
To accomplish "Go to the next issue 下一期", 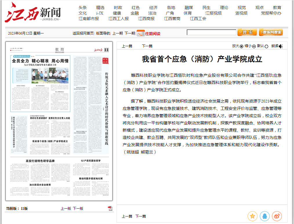I will click(x=130, y=33).
